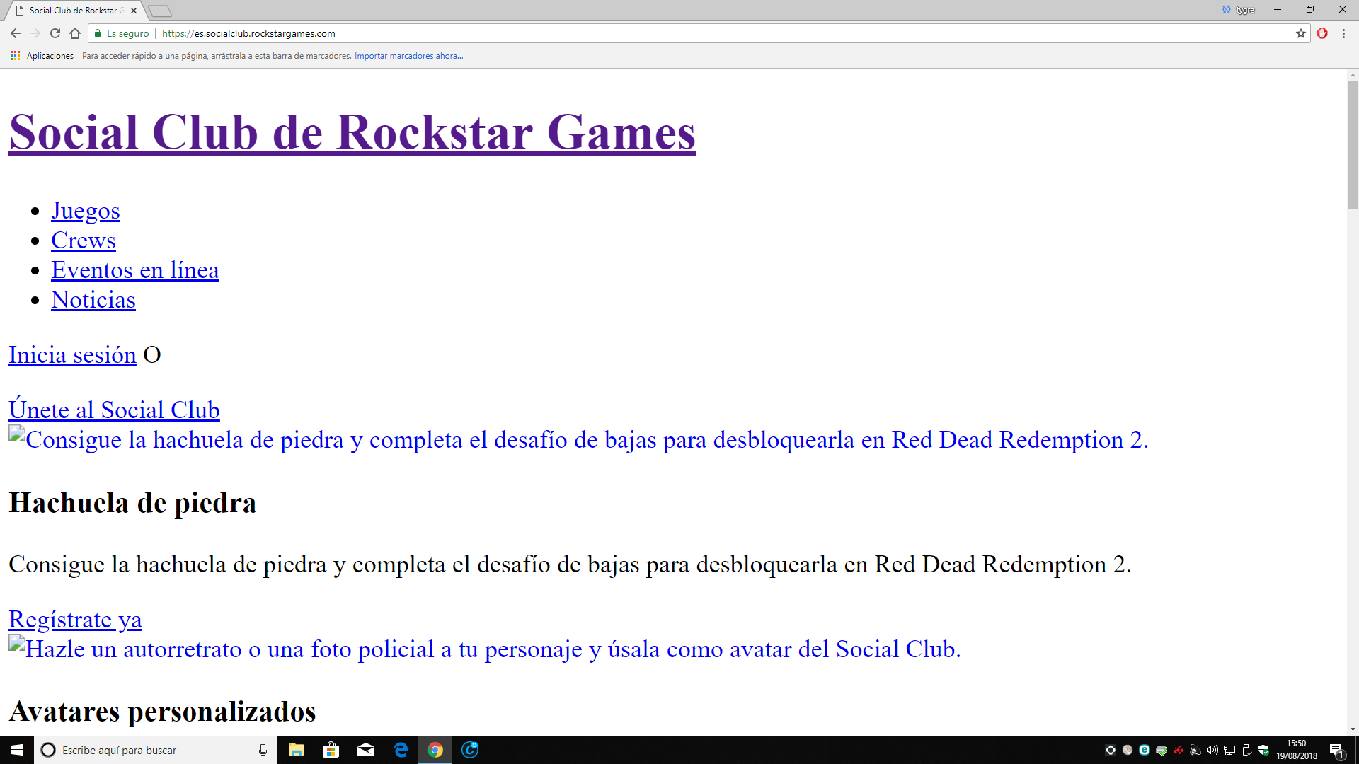Click the autorretrato avatar image link
The height and width of the screenshot is (764, 1359).
[x=485, y=649]
